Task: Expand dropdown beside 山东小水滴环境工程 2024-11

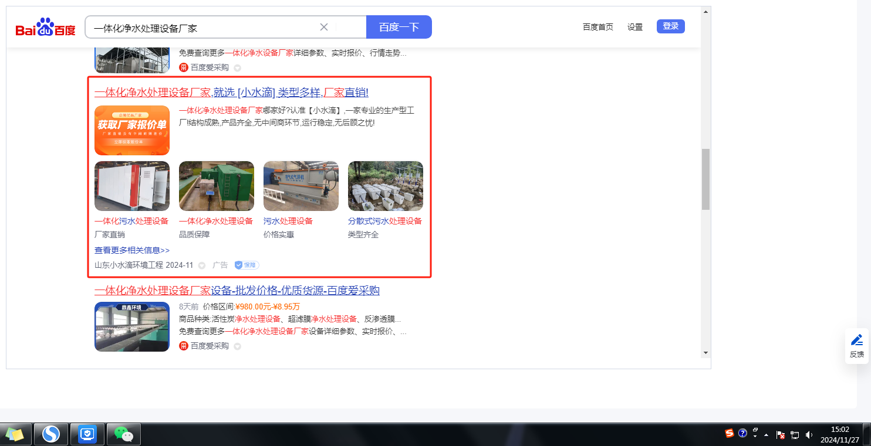Action: pyautogui.click(x=202, y=265)
